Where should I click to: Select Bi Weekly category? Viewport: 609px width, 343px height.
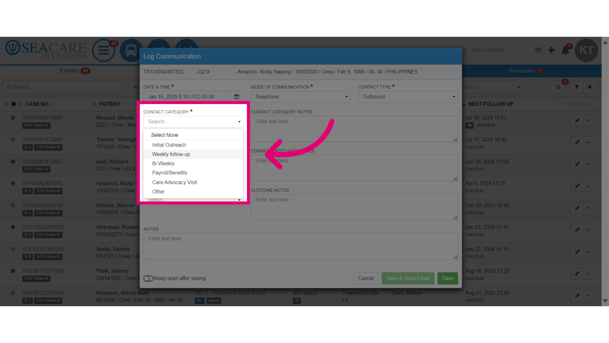click(193, 164)
